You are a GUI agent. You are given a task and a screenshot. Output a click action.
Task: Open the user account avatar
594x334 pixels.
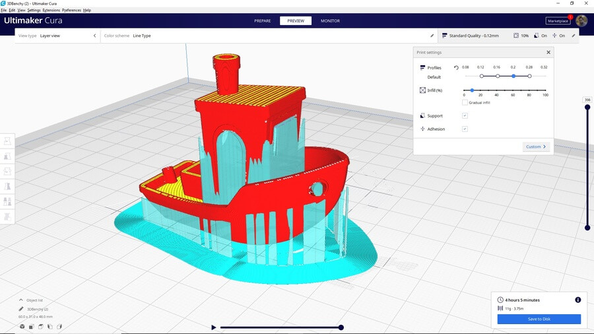click(581, 20)
